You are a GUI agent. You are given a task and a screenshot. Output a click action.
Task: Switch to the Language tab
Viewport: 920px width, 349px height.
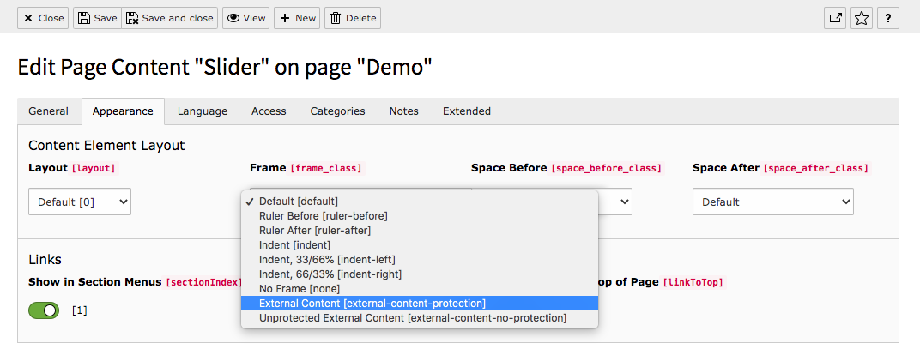point(203,111)
